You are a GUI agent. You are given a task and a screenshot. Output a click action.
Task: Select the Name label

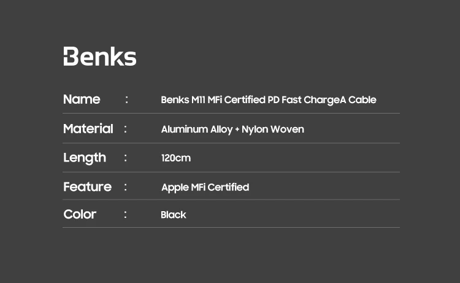click(x=82, y=99)
